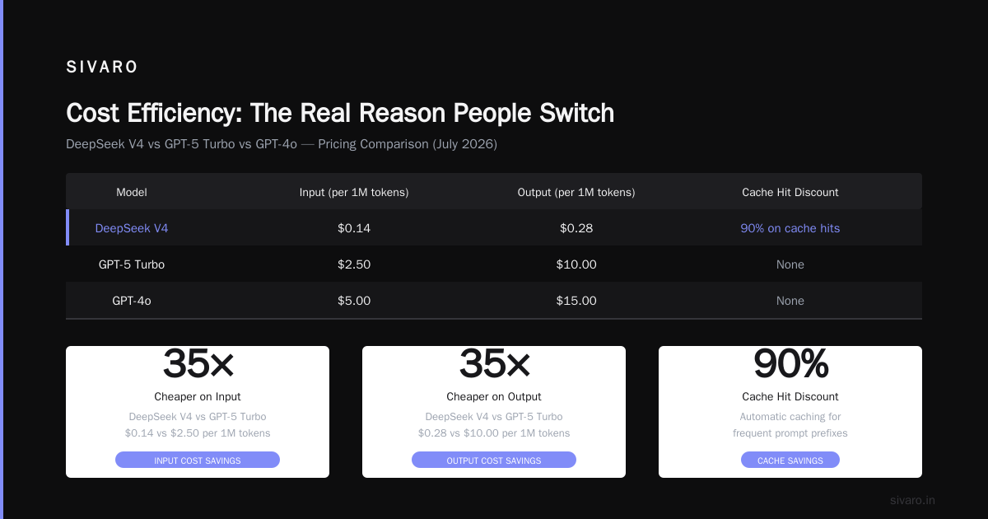The height and width of the screenshot is (519, 988).
Task: Click the $0.14 input price cell
Action: [354, 228]
